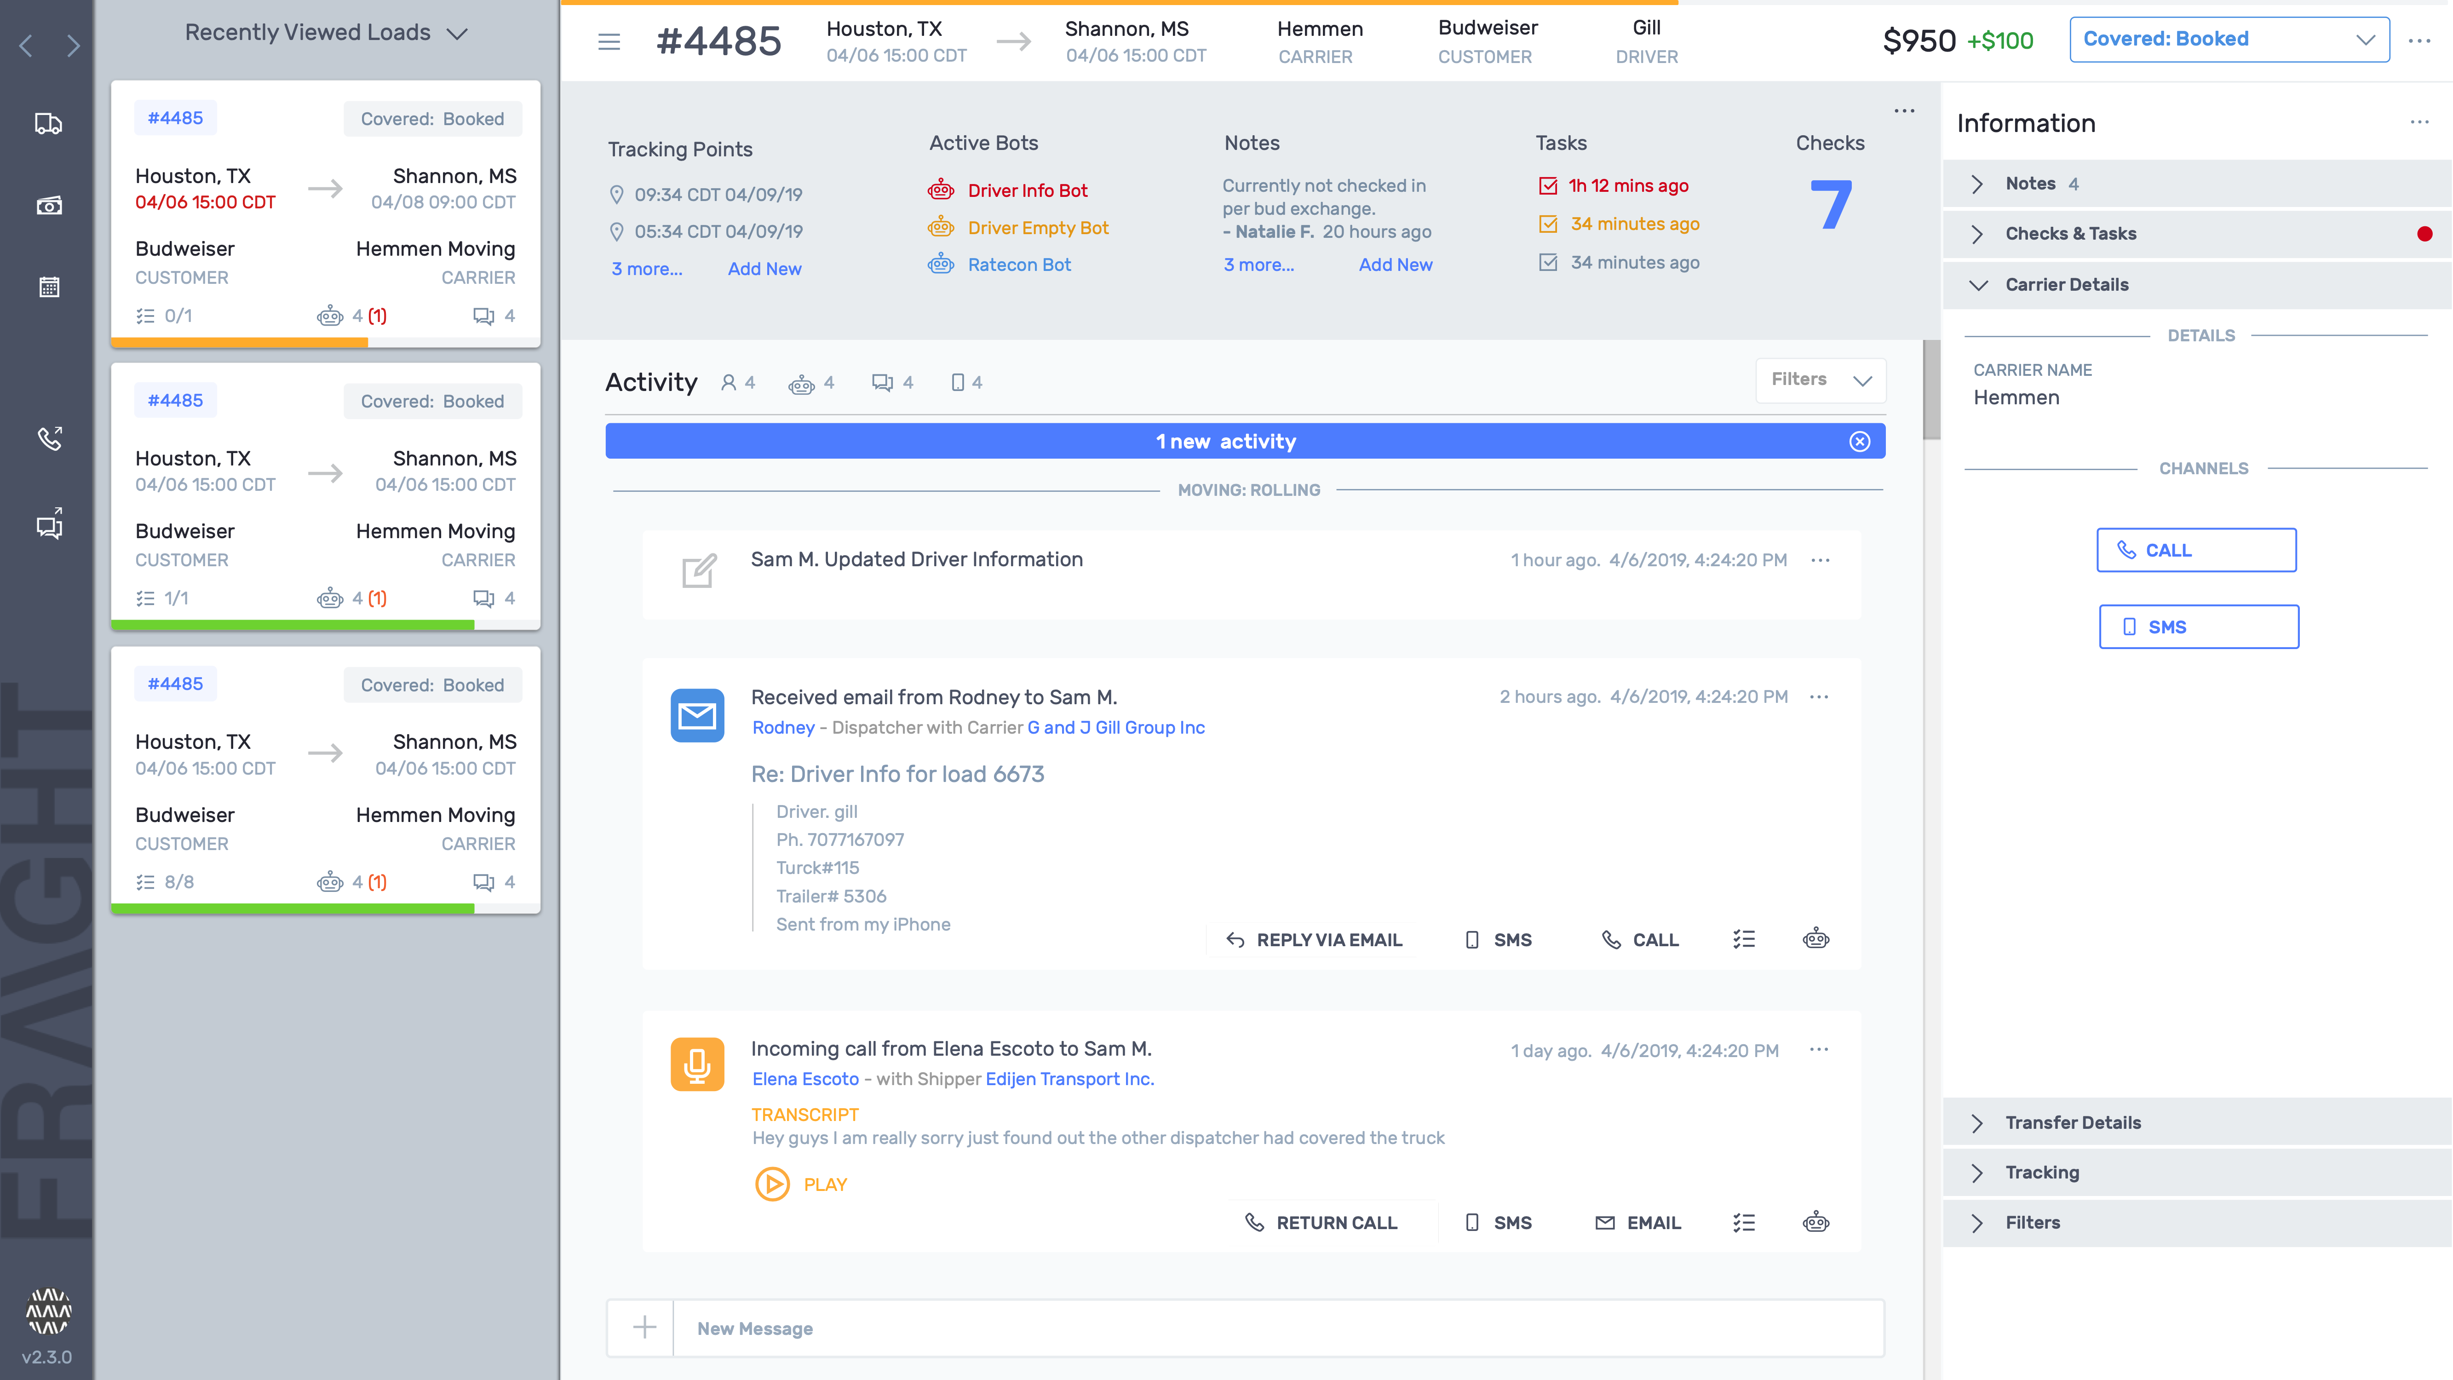Open the three-dot menu beside Covered: Booked status
The image size is (2453, 1380).
click(x=2420, y=41)
